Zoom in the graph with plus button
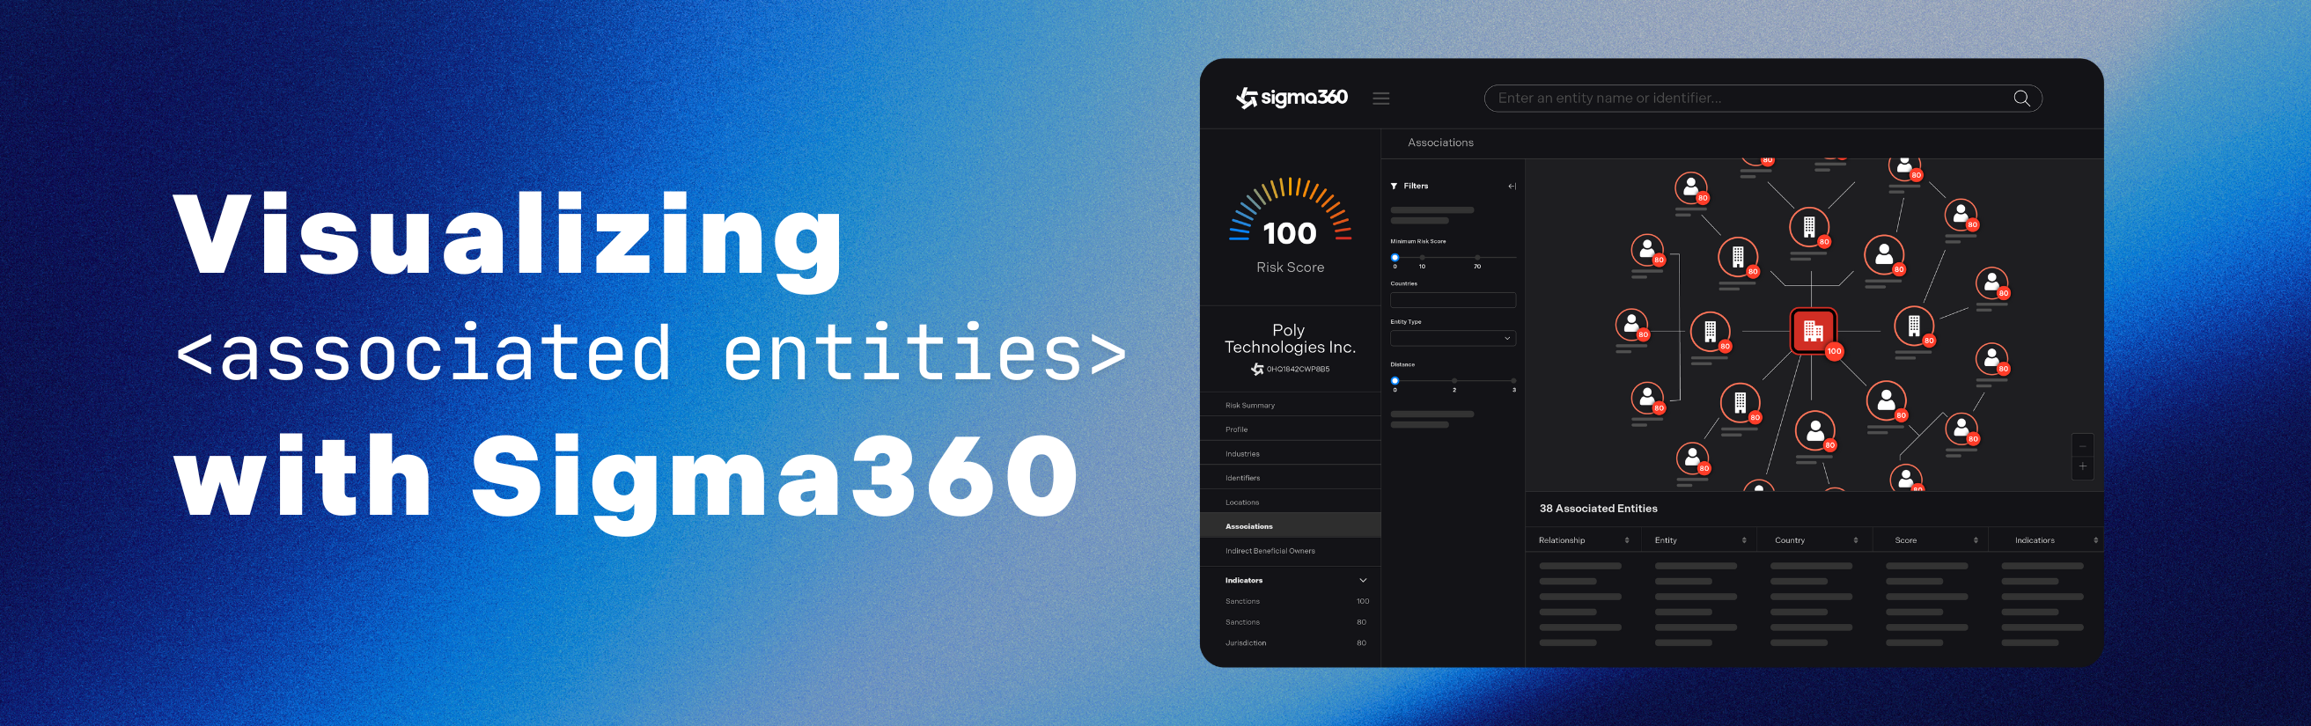Viewport: 2311px width, 726px height. (x=2082, y=467)
